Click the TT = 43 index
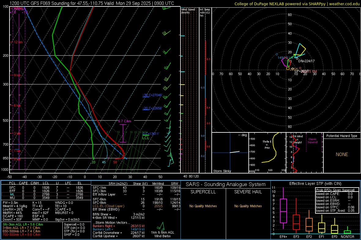 (x=38, y=206)
